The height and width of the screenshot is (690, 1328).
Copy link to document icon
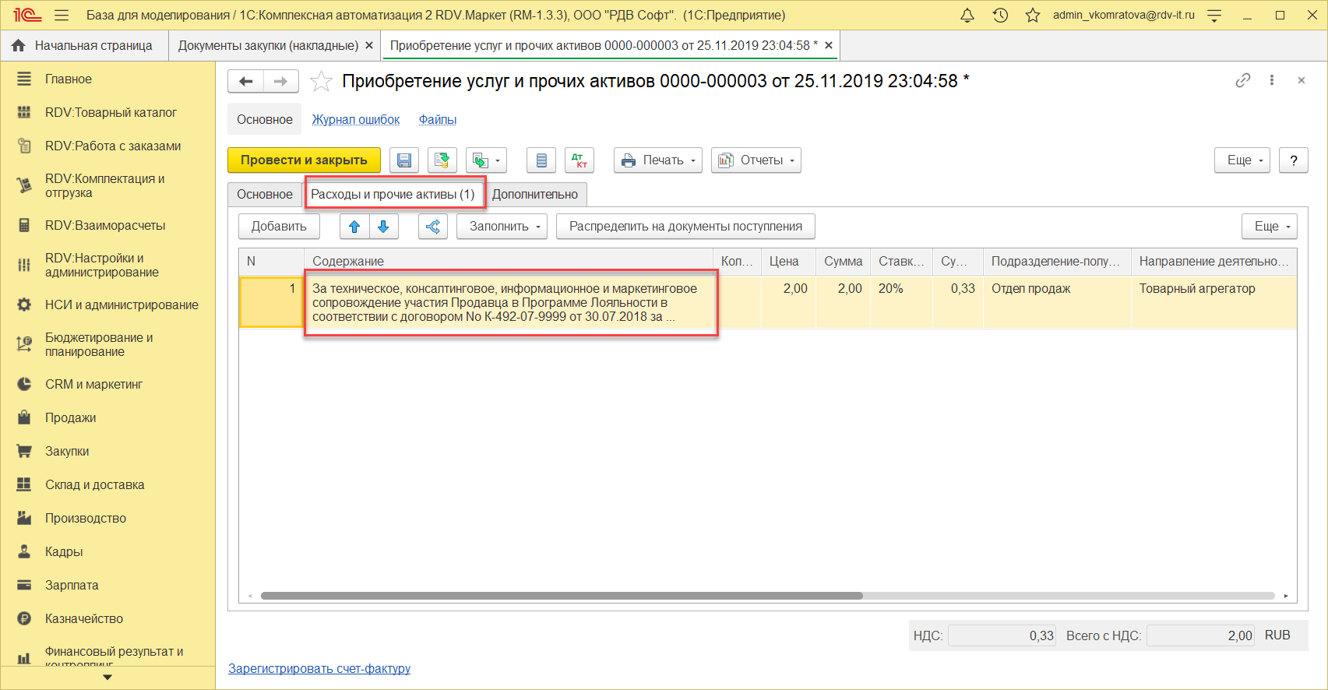[1242, 80]
